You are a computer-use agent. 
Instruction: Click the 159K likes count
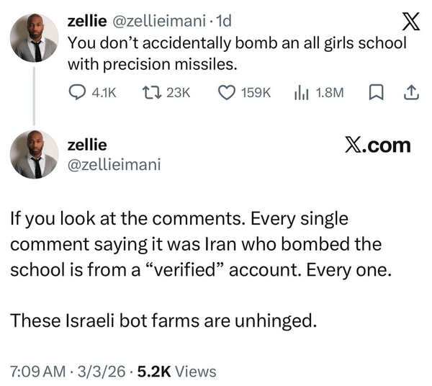coord(256,93)
